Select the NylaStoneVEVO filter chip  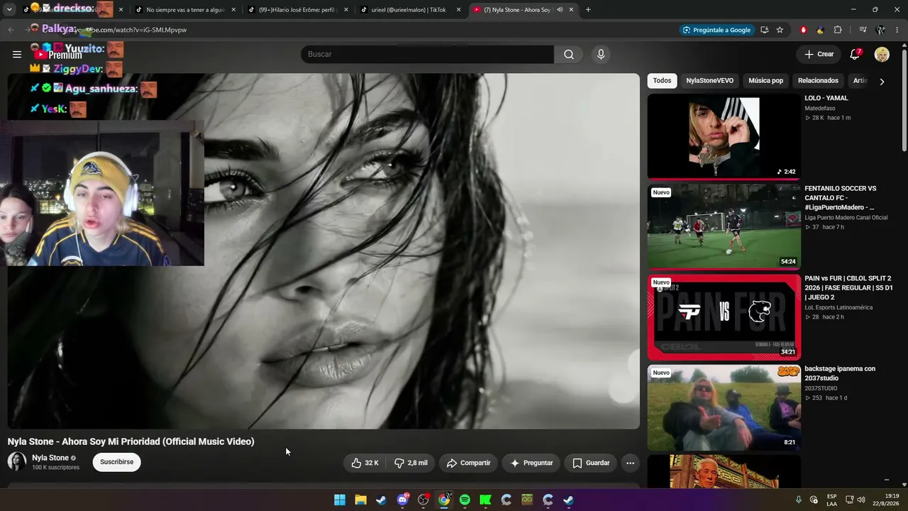tap(709, 81)
